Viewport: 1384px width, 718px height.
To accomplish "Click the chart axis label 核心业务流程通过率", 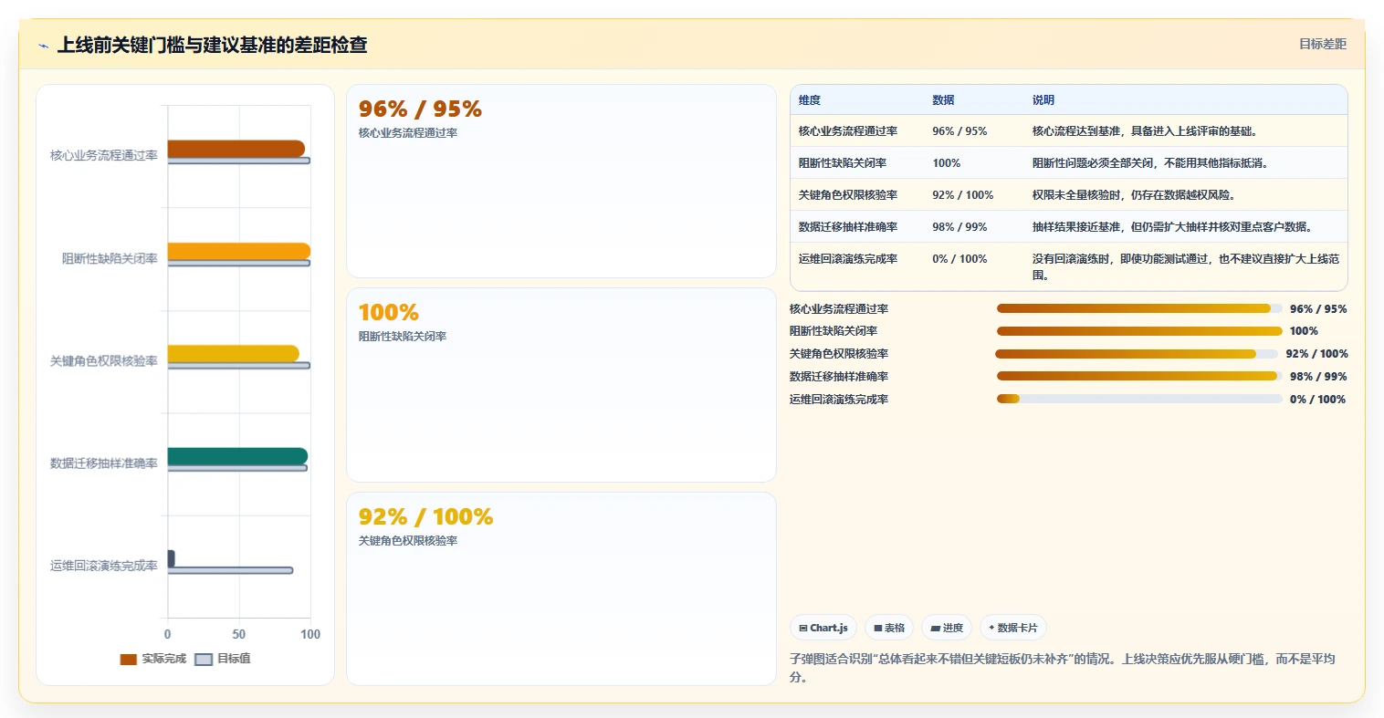I will point(104,156).
